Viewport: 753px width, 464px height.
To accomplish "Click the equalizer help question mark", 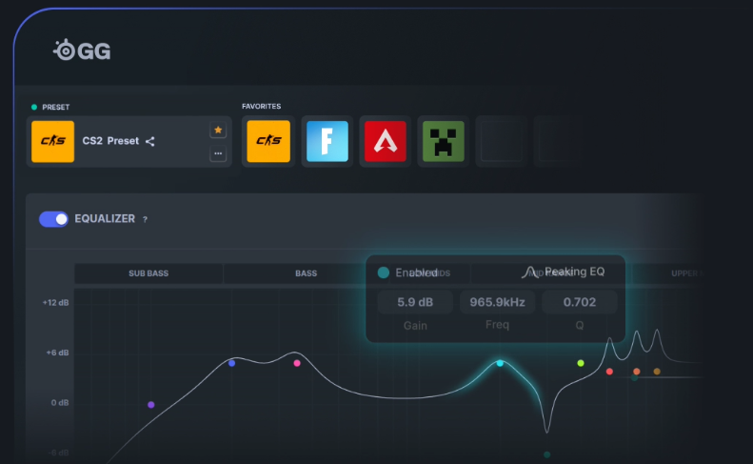I will (145, 219).
